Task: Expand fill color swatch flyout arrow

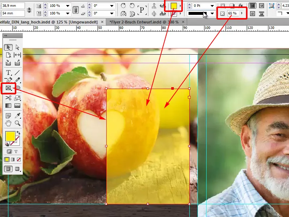Action: [x=180, y=6]
